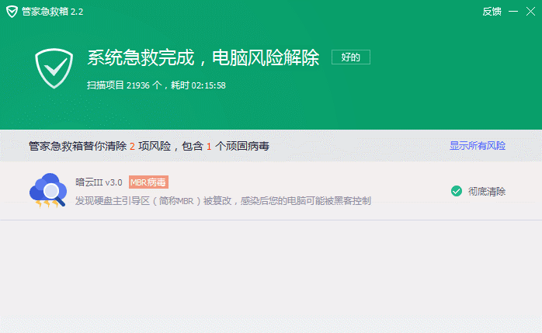Screen dimensions: 542x333
Task: Click the 系统急救完成 headline
Action: [203, 57]
